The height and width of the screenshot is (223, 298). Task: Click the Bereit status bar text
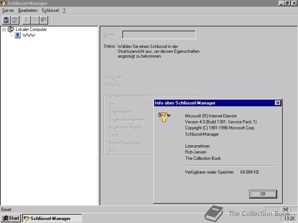[x=6, y=210]
